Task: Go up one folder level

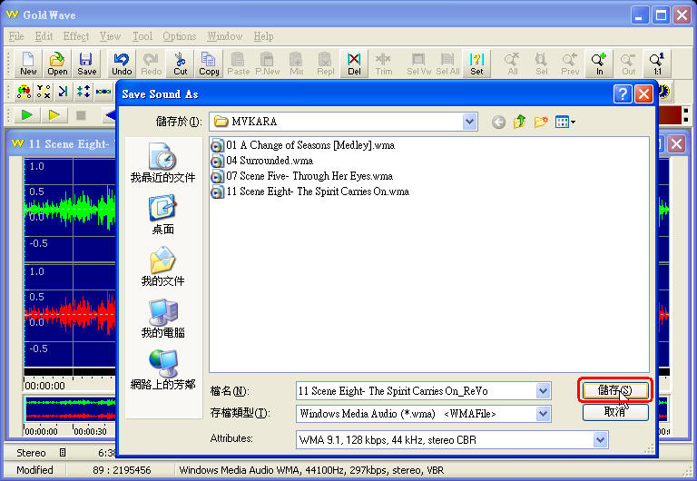Action: point(520,122)
